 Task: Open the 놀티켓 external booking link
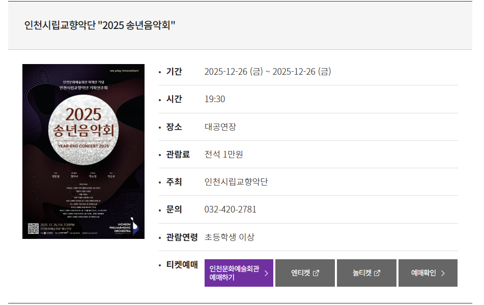click(366, 273)
